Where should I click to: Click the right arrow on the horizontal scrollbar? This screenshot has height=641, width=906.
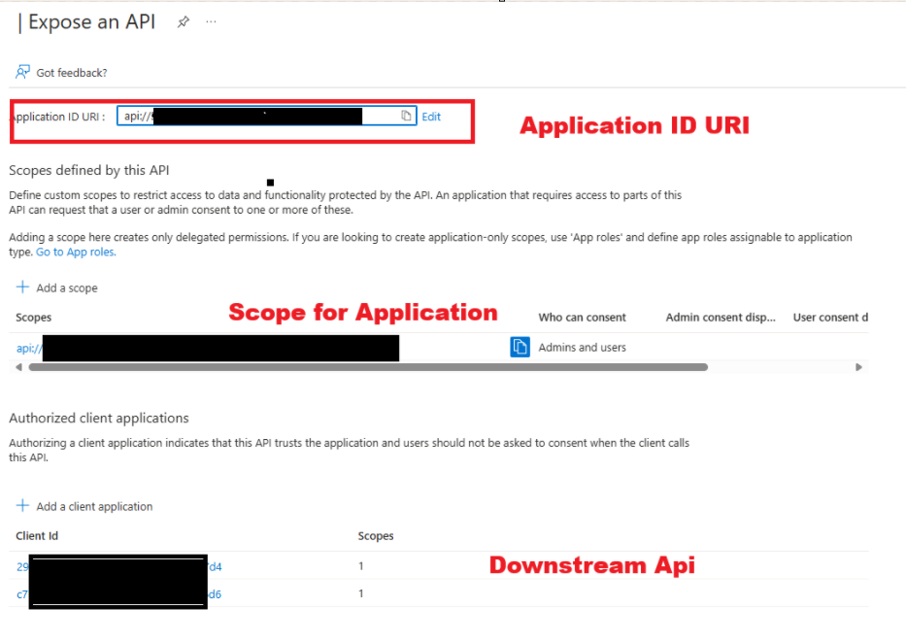[x=858, y=367]
